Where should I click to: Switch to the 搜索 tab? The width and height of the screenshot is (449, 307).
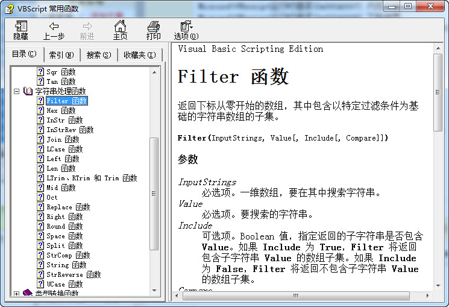(x=99, y=55)
